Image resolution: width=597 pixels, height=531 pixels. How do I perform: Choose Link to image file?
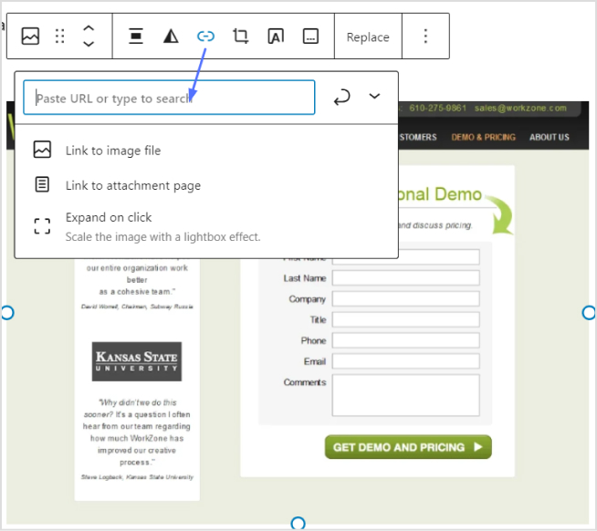(x=206, y=151)
